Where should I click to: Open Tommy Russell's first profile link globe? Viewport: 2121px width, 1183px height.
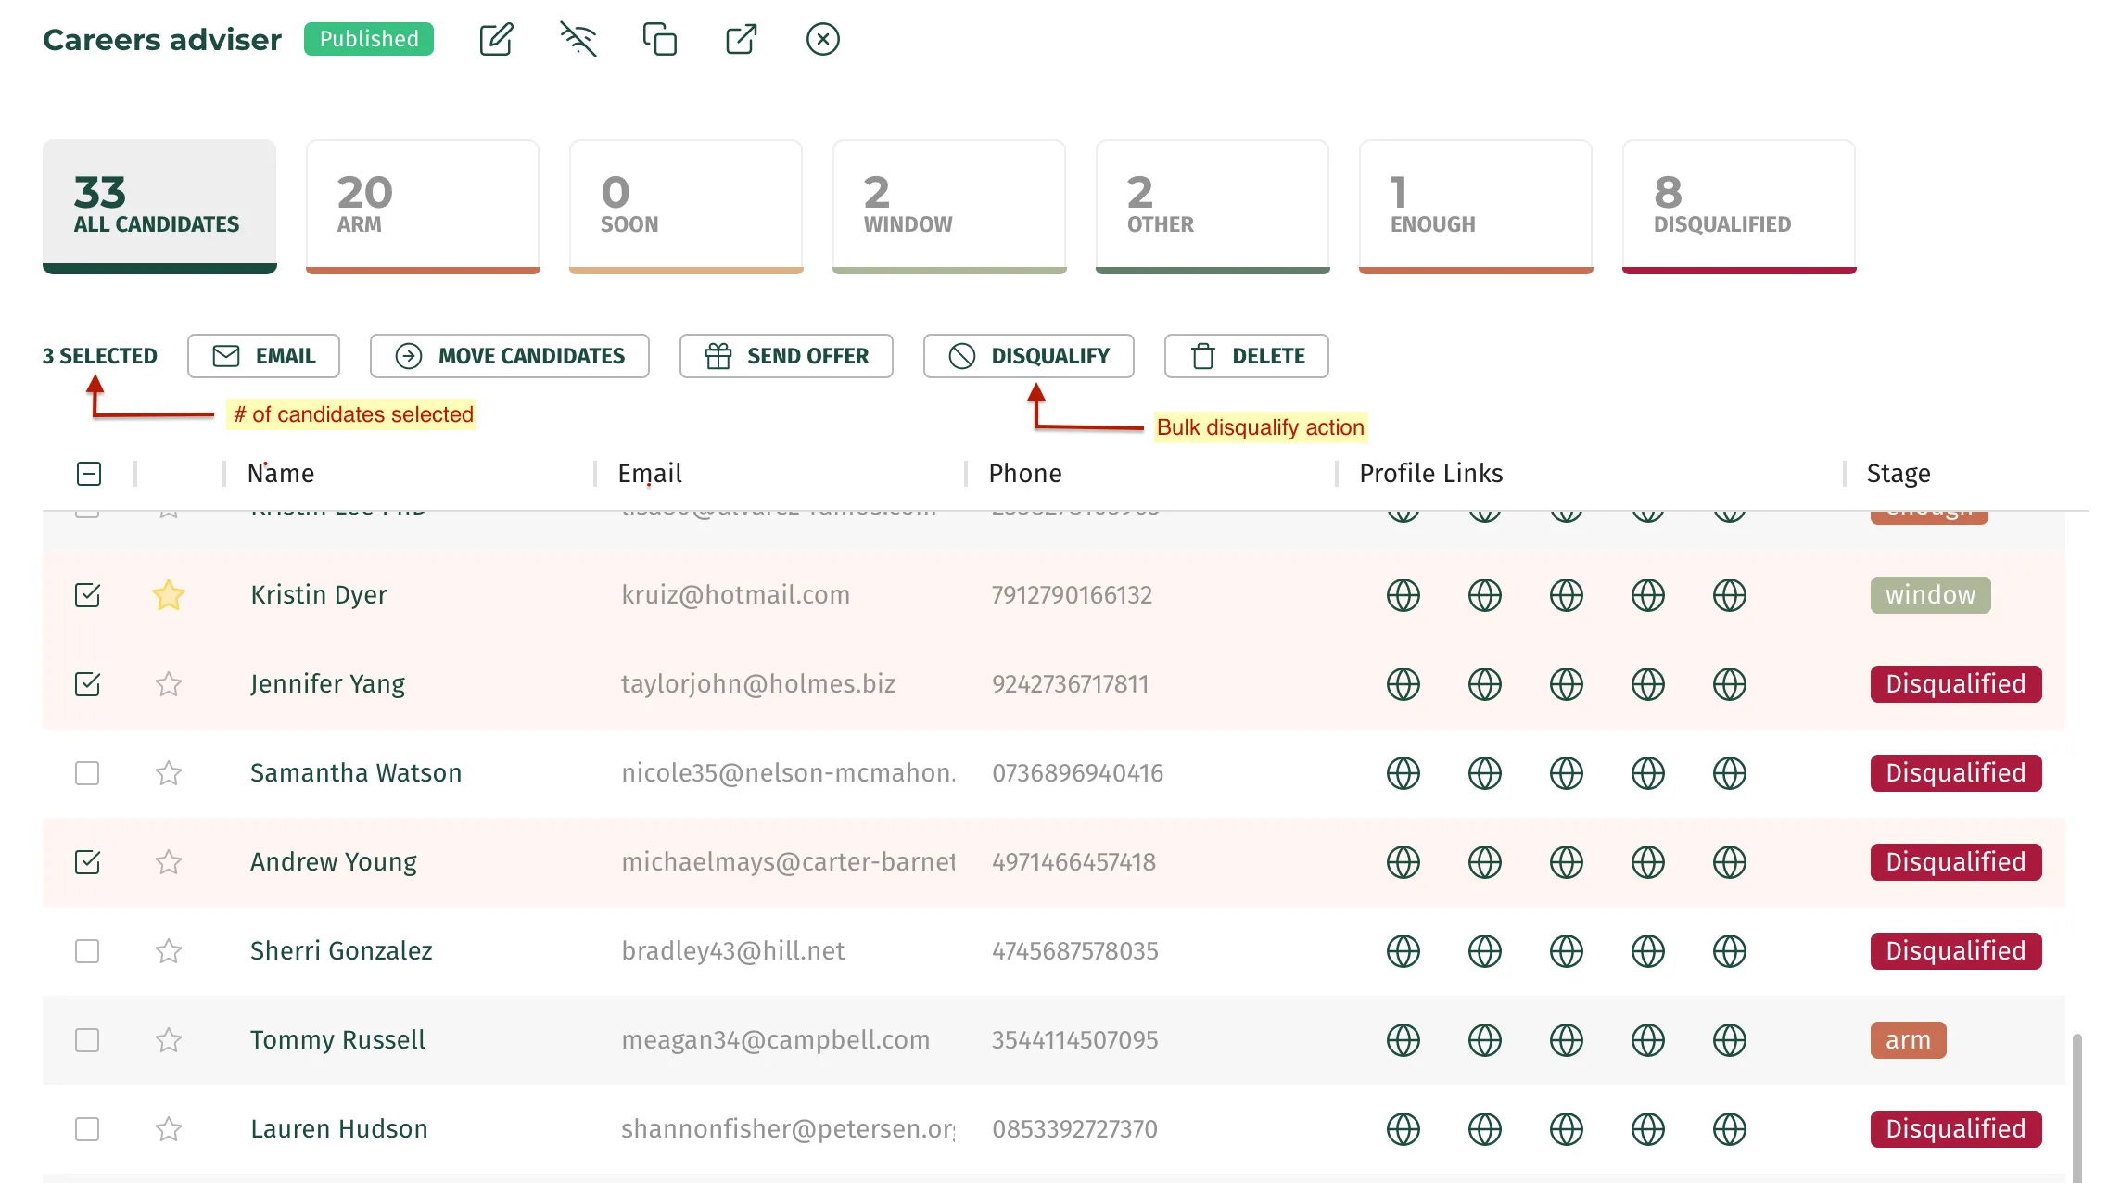1403,1040
